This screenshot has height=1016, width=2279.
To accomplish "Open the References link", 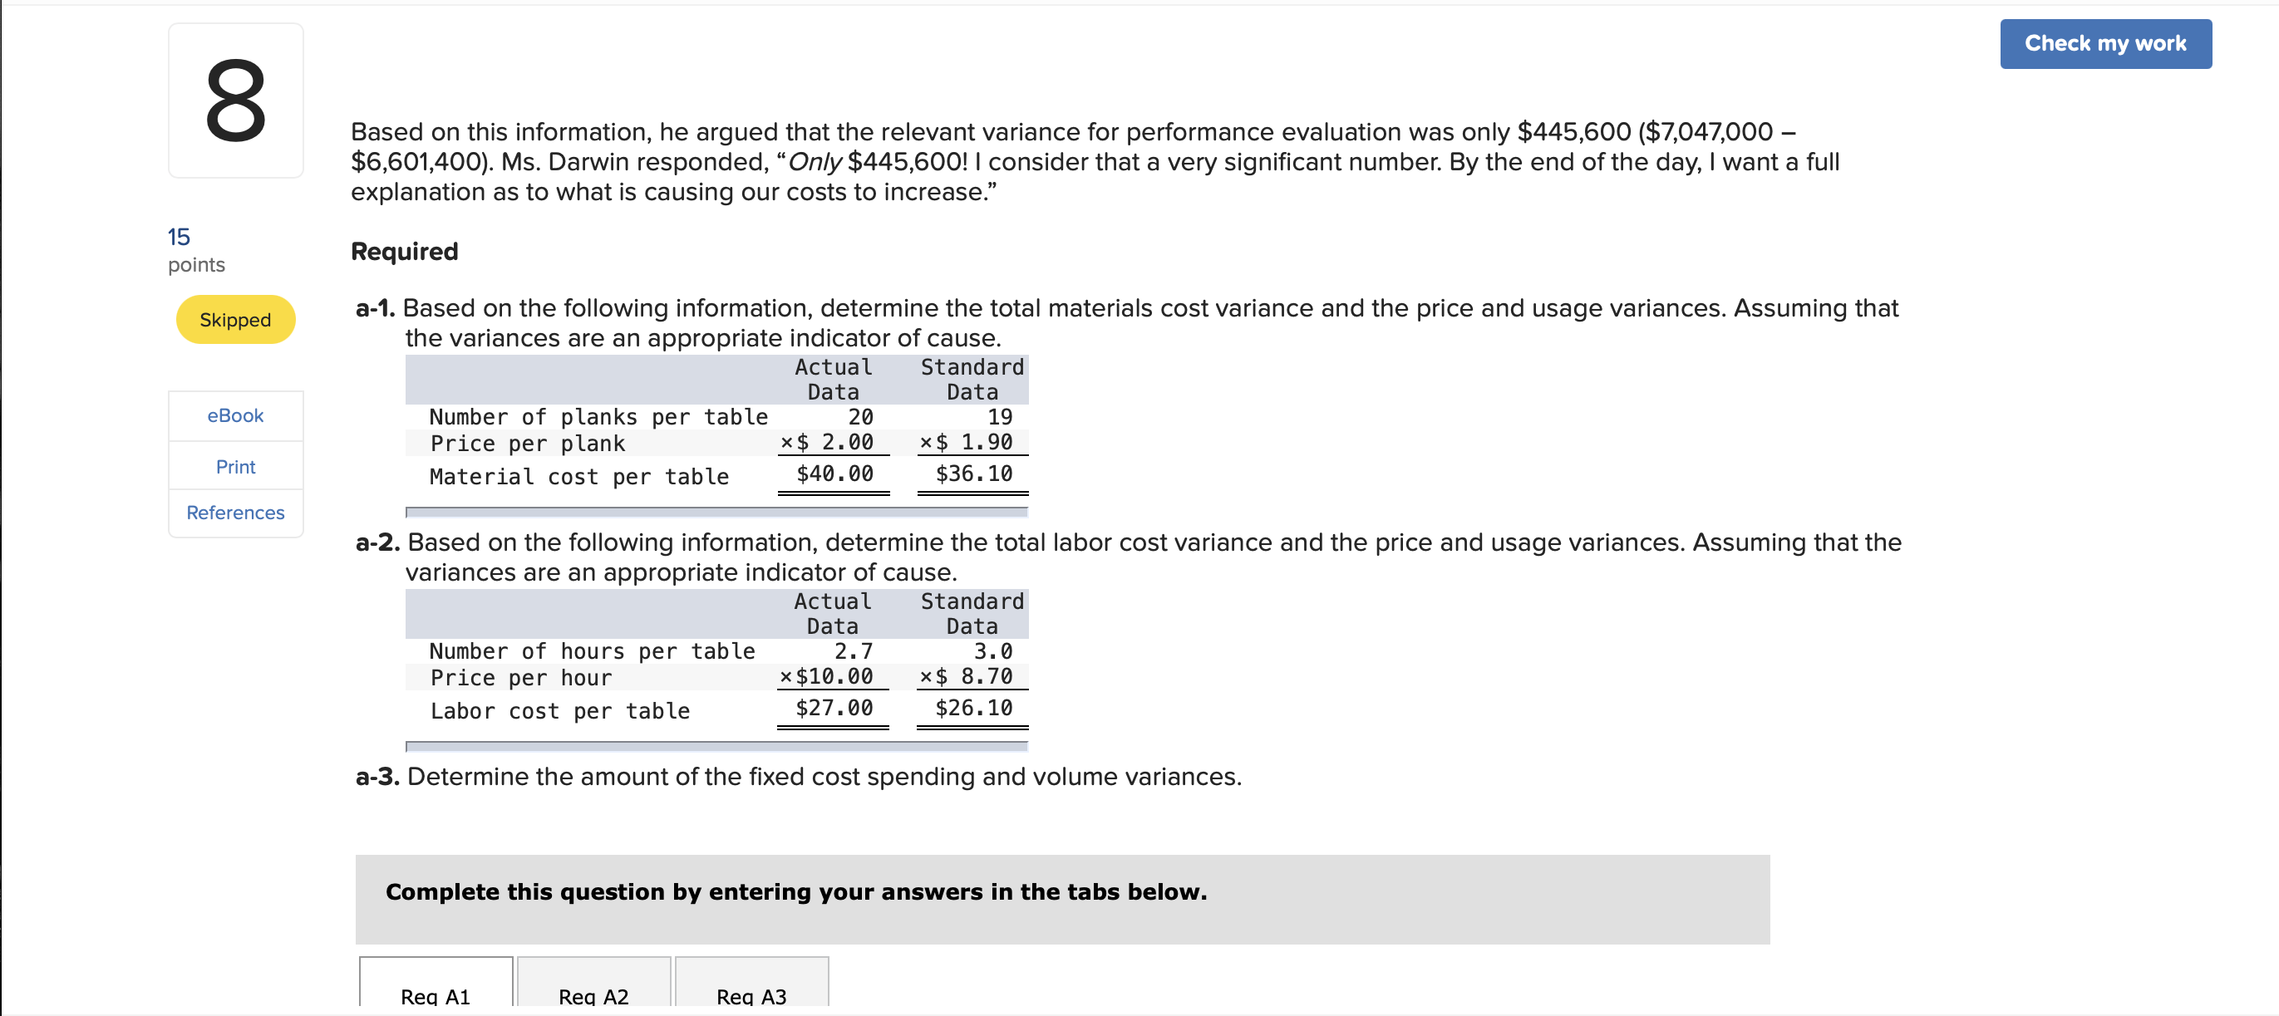I will (x=234, y=513).
